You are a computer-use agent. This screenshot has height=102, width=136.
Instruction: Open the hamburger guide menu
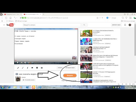[x=4, y=25]
